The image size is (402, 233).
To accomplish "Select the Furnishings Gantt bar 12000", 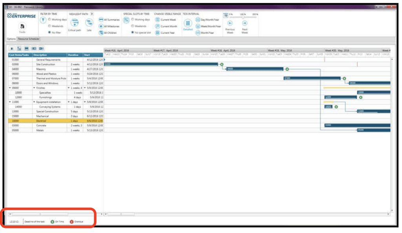I will (x=340, y=97).
